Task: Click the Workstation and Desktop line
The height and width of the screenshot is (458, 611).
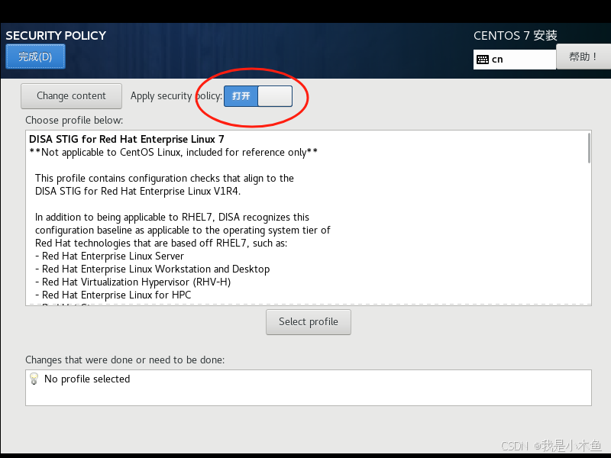Action: tap(152, 269)
